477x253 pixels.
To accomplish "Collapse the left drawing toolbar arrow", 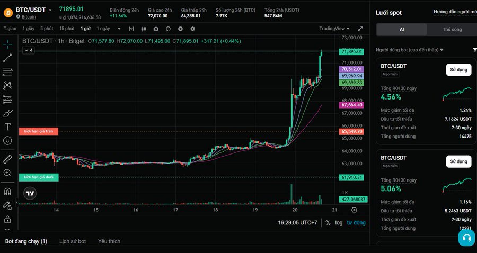I will click(x=17, y=202).
